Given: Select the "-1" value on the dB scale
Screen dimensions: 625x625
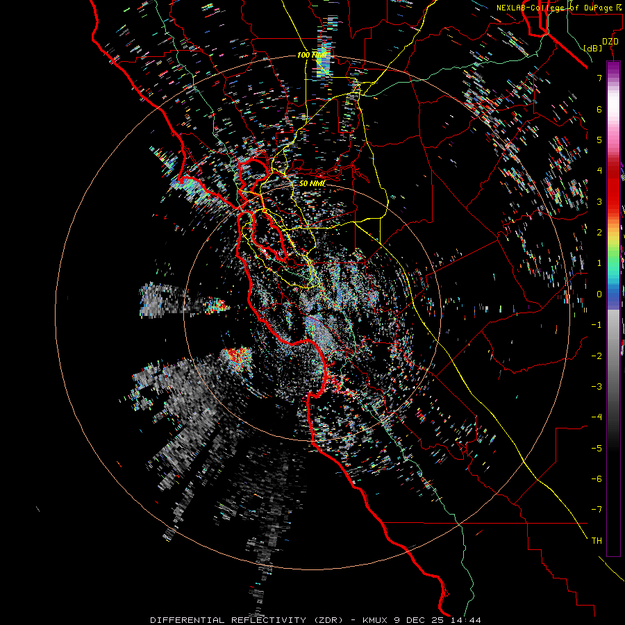Looking at the screenshot, I should tap(597, 325).
